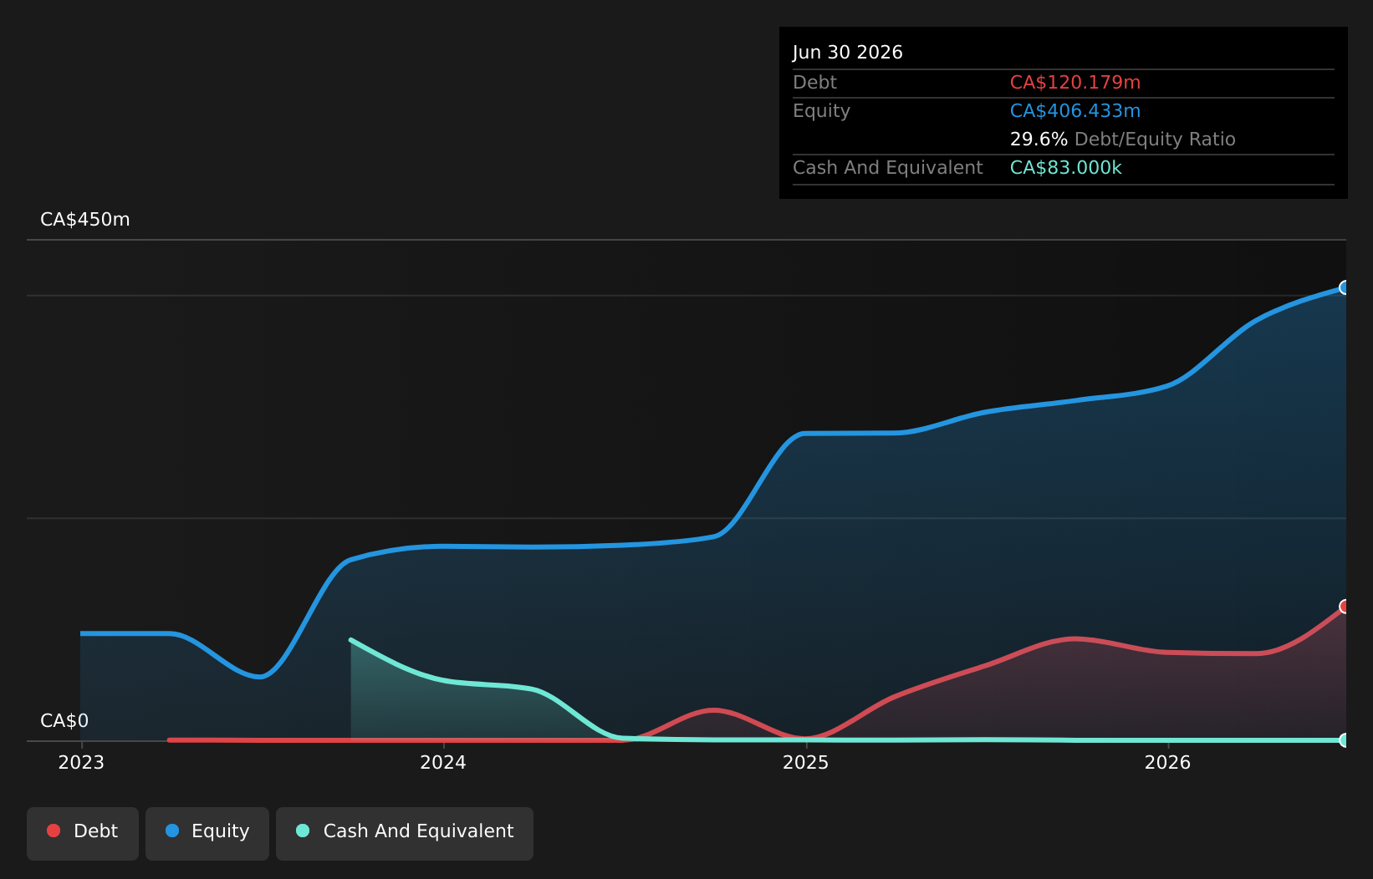Toggle the Debt legend button
The width and height of the screenshot is (1373, 879).
coord(83,833)
